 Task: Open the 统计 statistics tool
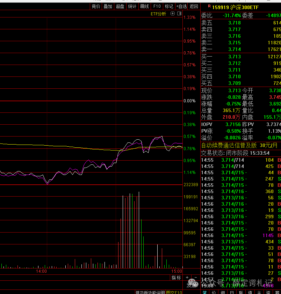(132, 7)
